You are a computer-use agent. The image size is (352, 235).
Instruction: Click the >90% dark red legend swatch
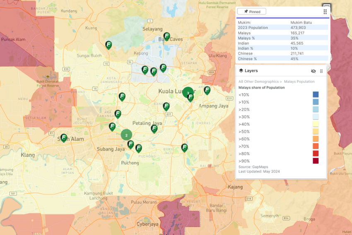(x=316, y=161)
